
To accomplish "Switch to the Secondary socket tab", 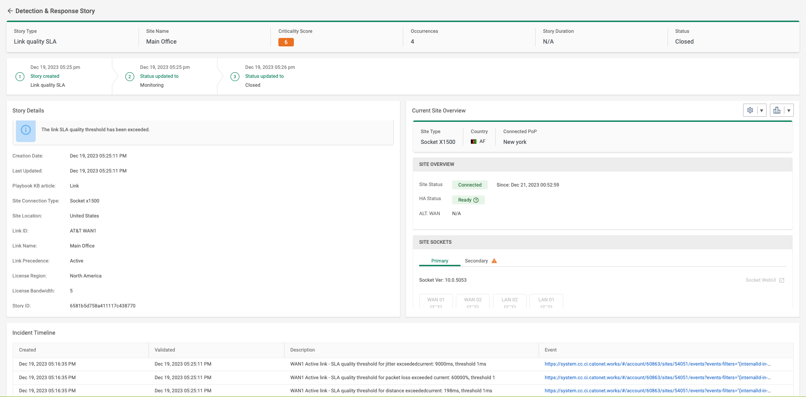I will click(x=476, y=261).
